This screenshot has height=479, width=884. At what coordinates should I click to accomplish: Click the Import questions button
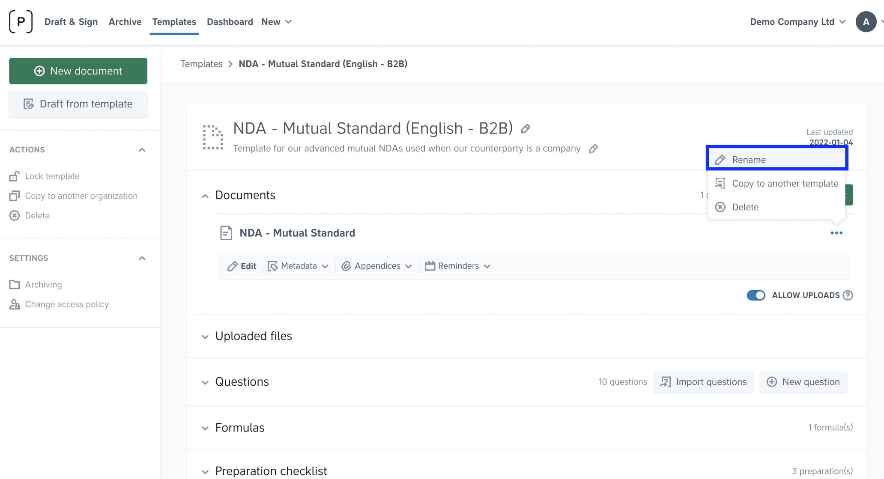click(703, 382)
